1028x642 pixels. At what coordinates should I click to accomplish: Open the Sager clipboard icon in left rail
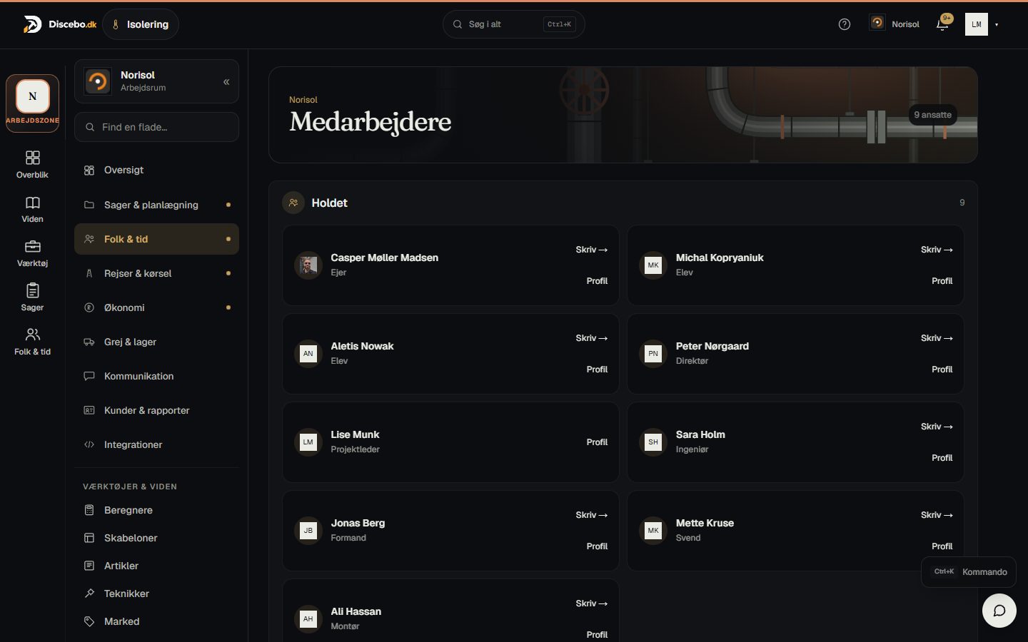point(32,297)
